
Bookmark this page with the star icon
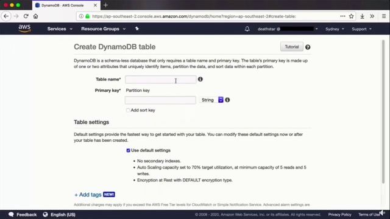click(x=351, y=16)
